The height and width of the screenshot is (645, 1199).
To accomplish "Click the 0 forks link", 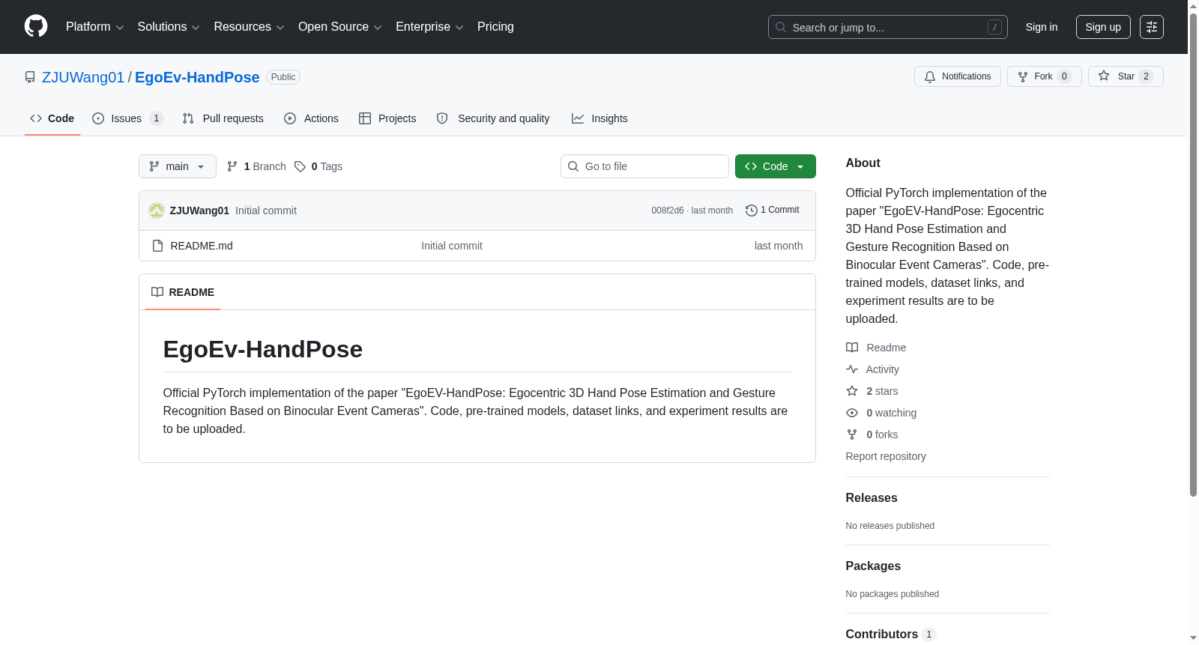I will (x=882, y=434).
